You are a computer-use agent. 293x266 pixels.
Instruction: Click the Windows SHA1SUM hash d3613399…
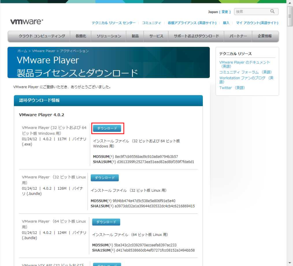coord(155,162)
